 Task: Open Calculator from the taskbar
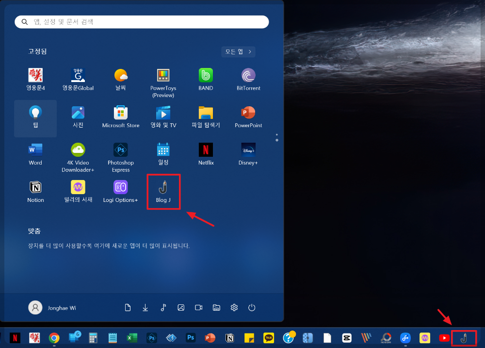coord(93,338)
